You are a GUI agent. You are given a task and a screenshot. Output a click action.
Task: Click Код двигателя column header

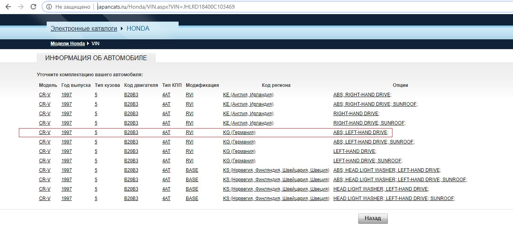(141, 85)
